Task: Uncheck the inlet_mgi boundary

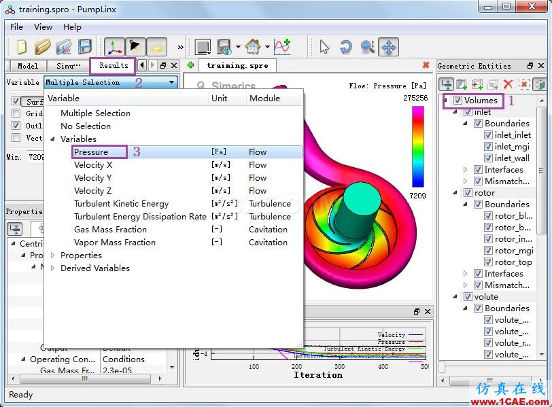Action: (488, 146)
